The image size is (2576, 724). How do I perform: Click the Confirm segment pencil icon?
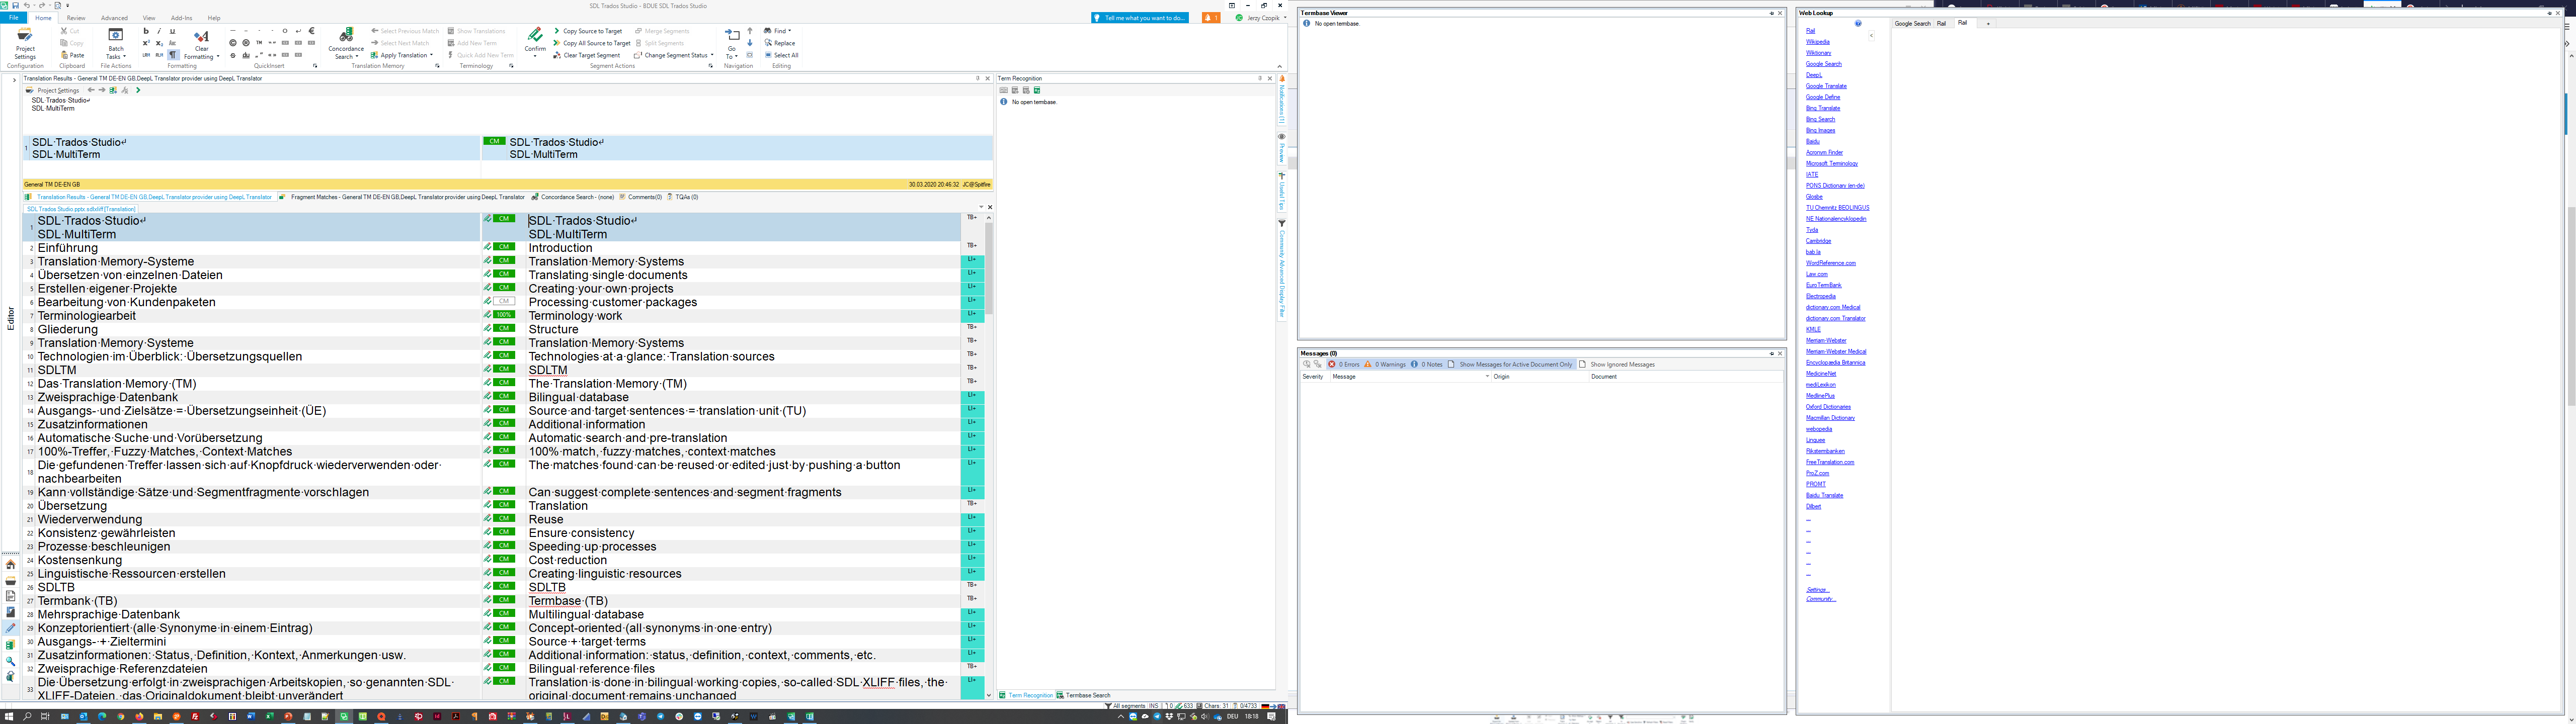[x=535, y=35]
